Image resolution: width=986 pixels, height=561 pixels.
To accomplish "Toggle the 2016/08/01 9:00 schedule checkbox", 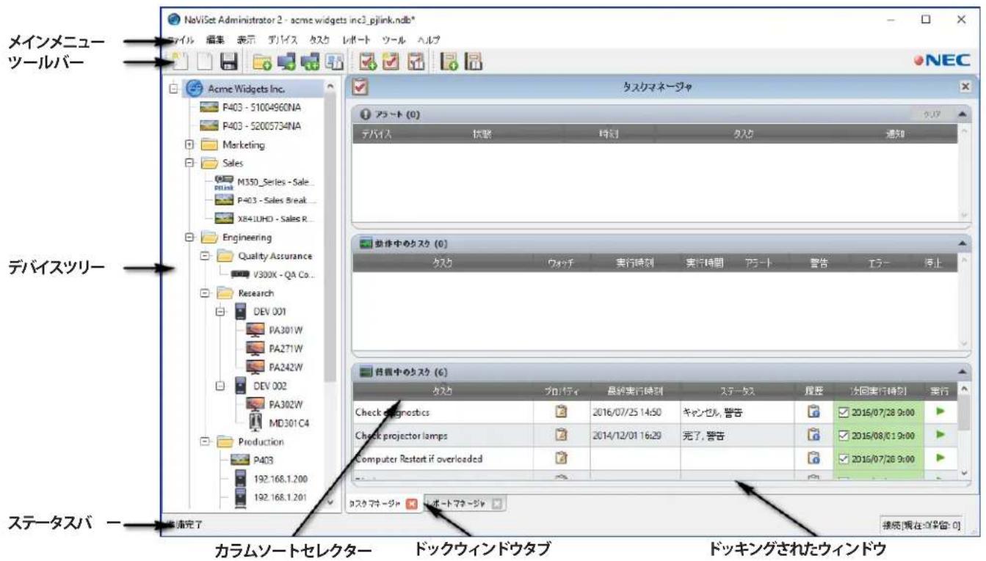I will (844, 436).
